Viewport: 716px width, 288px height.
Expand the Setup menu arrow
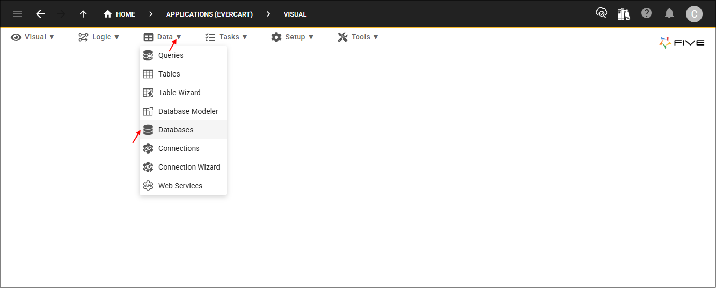coord(311,37)
